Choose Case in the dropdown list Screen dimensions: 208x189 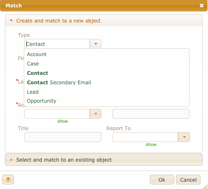click(33, 64)
